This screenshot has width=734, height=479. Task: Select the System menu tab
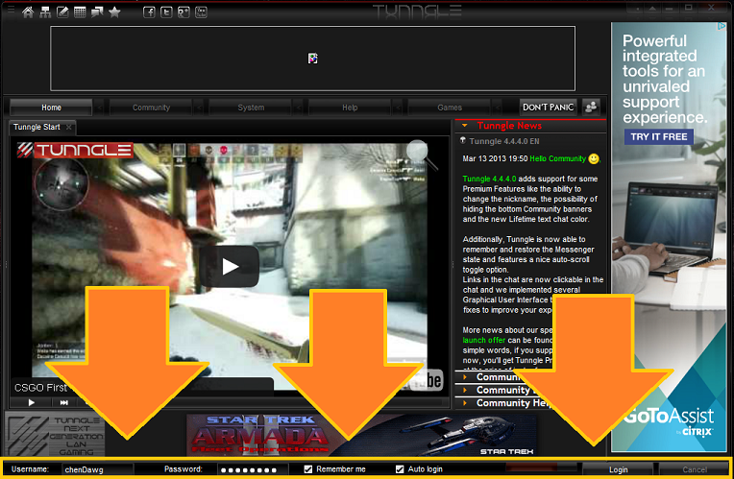pos(251,108)
